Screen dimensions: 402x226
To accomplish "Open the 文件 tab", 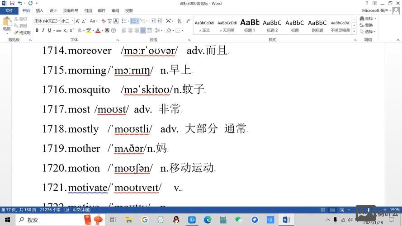I will (x=9, y=10).
